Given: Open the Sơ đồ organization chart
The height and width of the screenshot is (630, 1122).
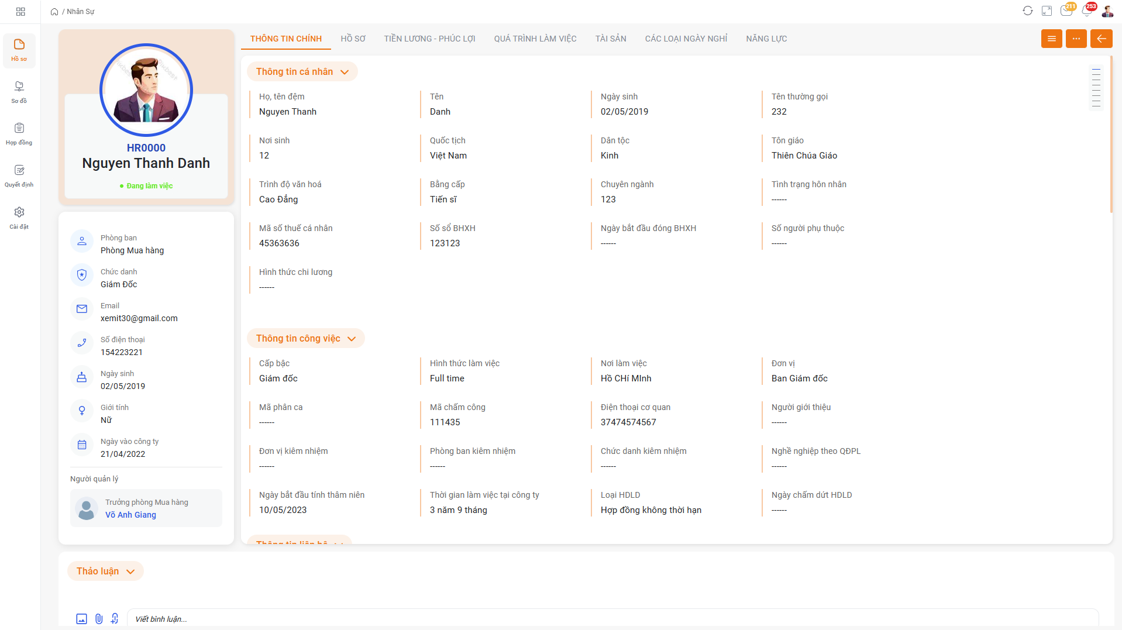Looking at the screenshot, I should pos(19,92).
